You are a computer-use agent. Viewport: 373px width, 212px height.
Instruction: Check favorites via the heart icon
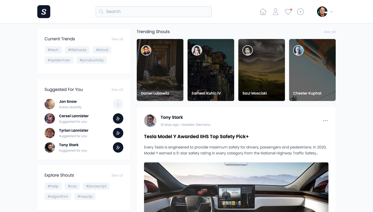point(288,11)
